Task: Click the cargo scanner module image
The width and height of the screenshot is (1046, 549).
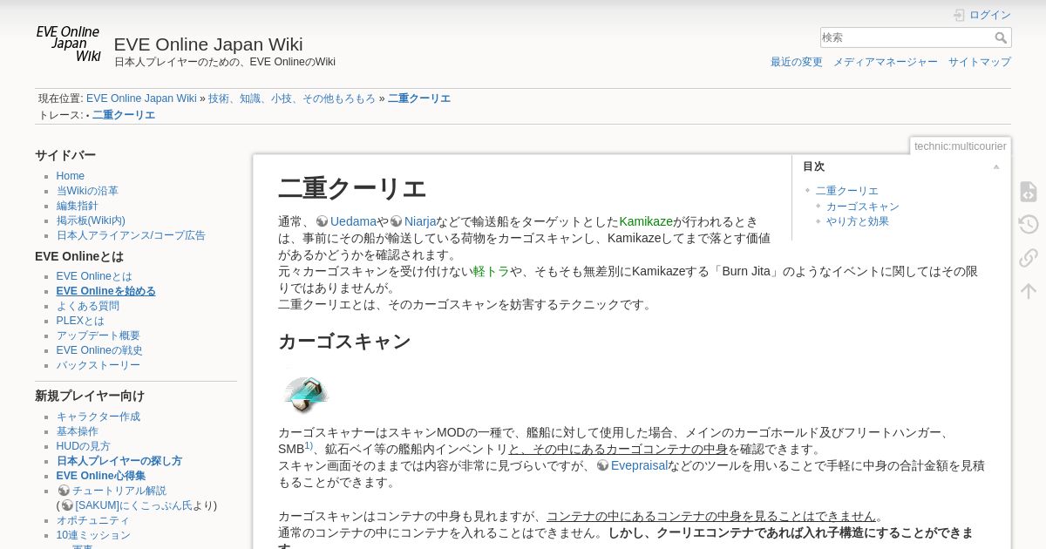Action: pyautogui.click(x=305, y=394)
